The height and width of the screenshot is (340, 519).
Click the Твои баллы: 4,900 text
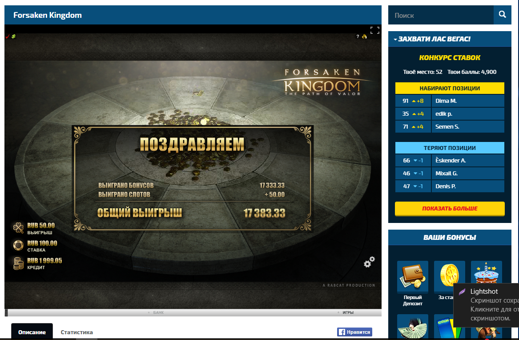pyautogui.click(x=472, y=72)
